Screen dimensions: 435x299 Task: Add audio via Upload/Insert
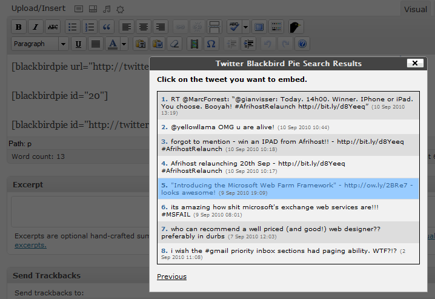tap(107, 9)
